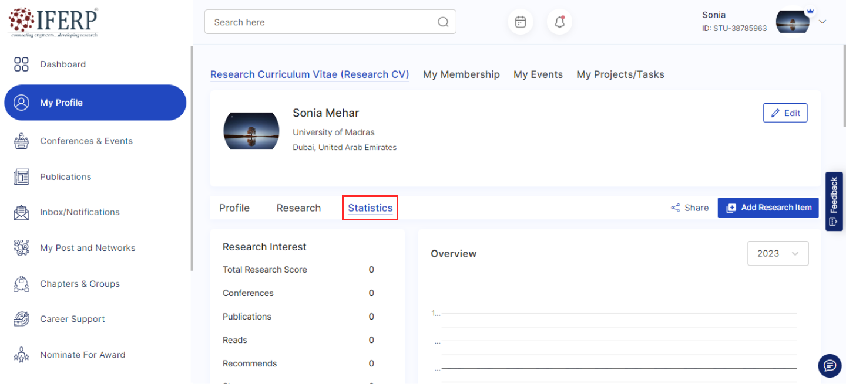Viewport: 846px width, 384px height.
Task: Click the Career Support icon
Action: pos(21,319)
